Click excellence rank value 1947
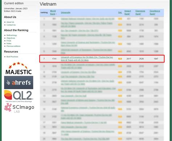 click(x=156, y=59)
